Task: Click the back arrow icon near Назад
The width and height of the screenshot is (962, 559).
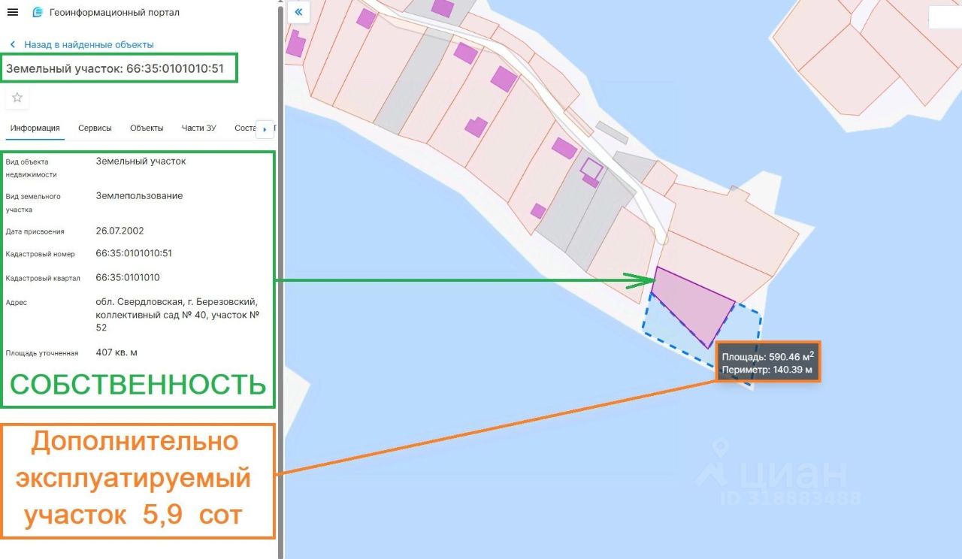Action: [13, 45]
